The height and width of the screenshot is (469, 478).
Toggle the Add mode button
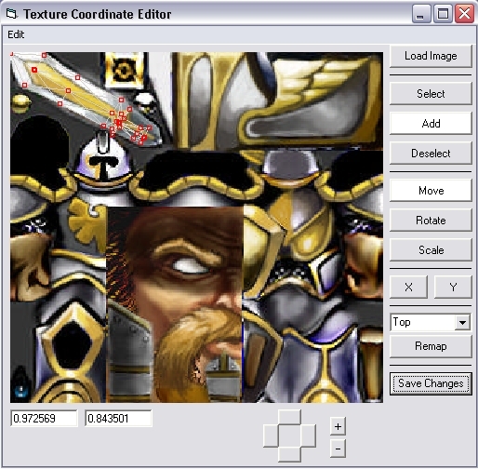pyautogui.click(x=431, y=123)
